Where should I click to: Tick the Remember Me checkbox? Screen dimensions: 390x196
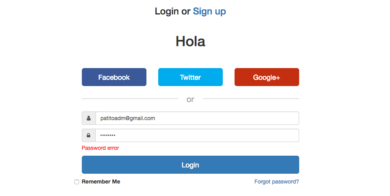click(77, 182)
